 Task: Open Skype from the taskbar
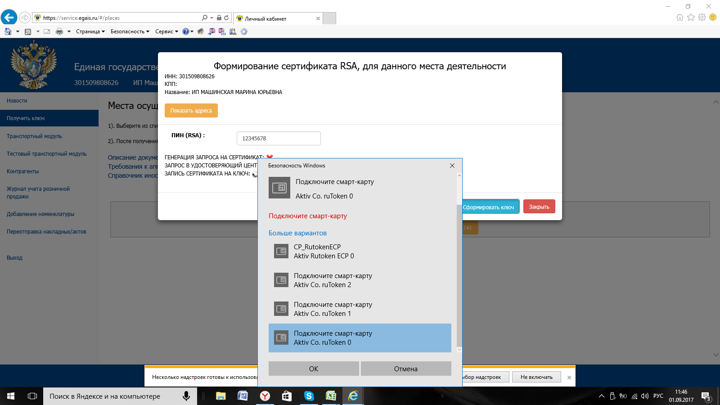(309, 396)
